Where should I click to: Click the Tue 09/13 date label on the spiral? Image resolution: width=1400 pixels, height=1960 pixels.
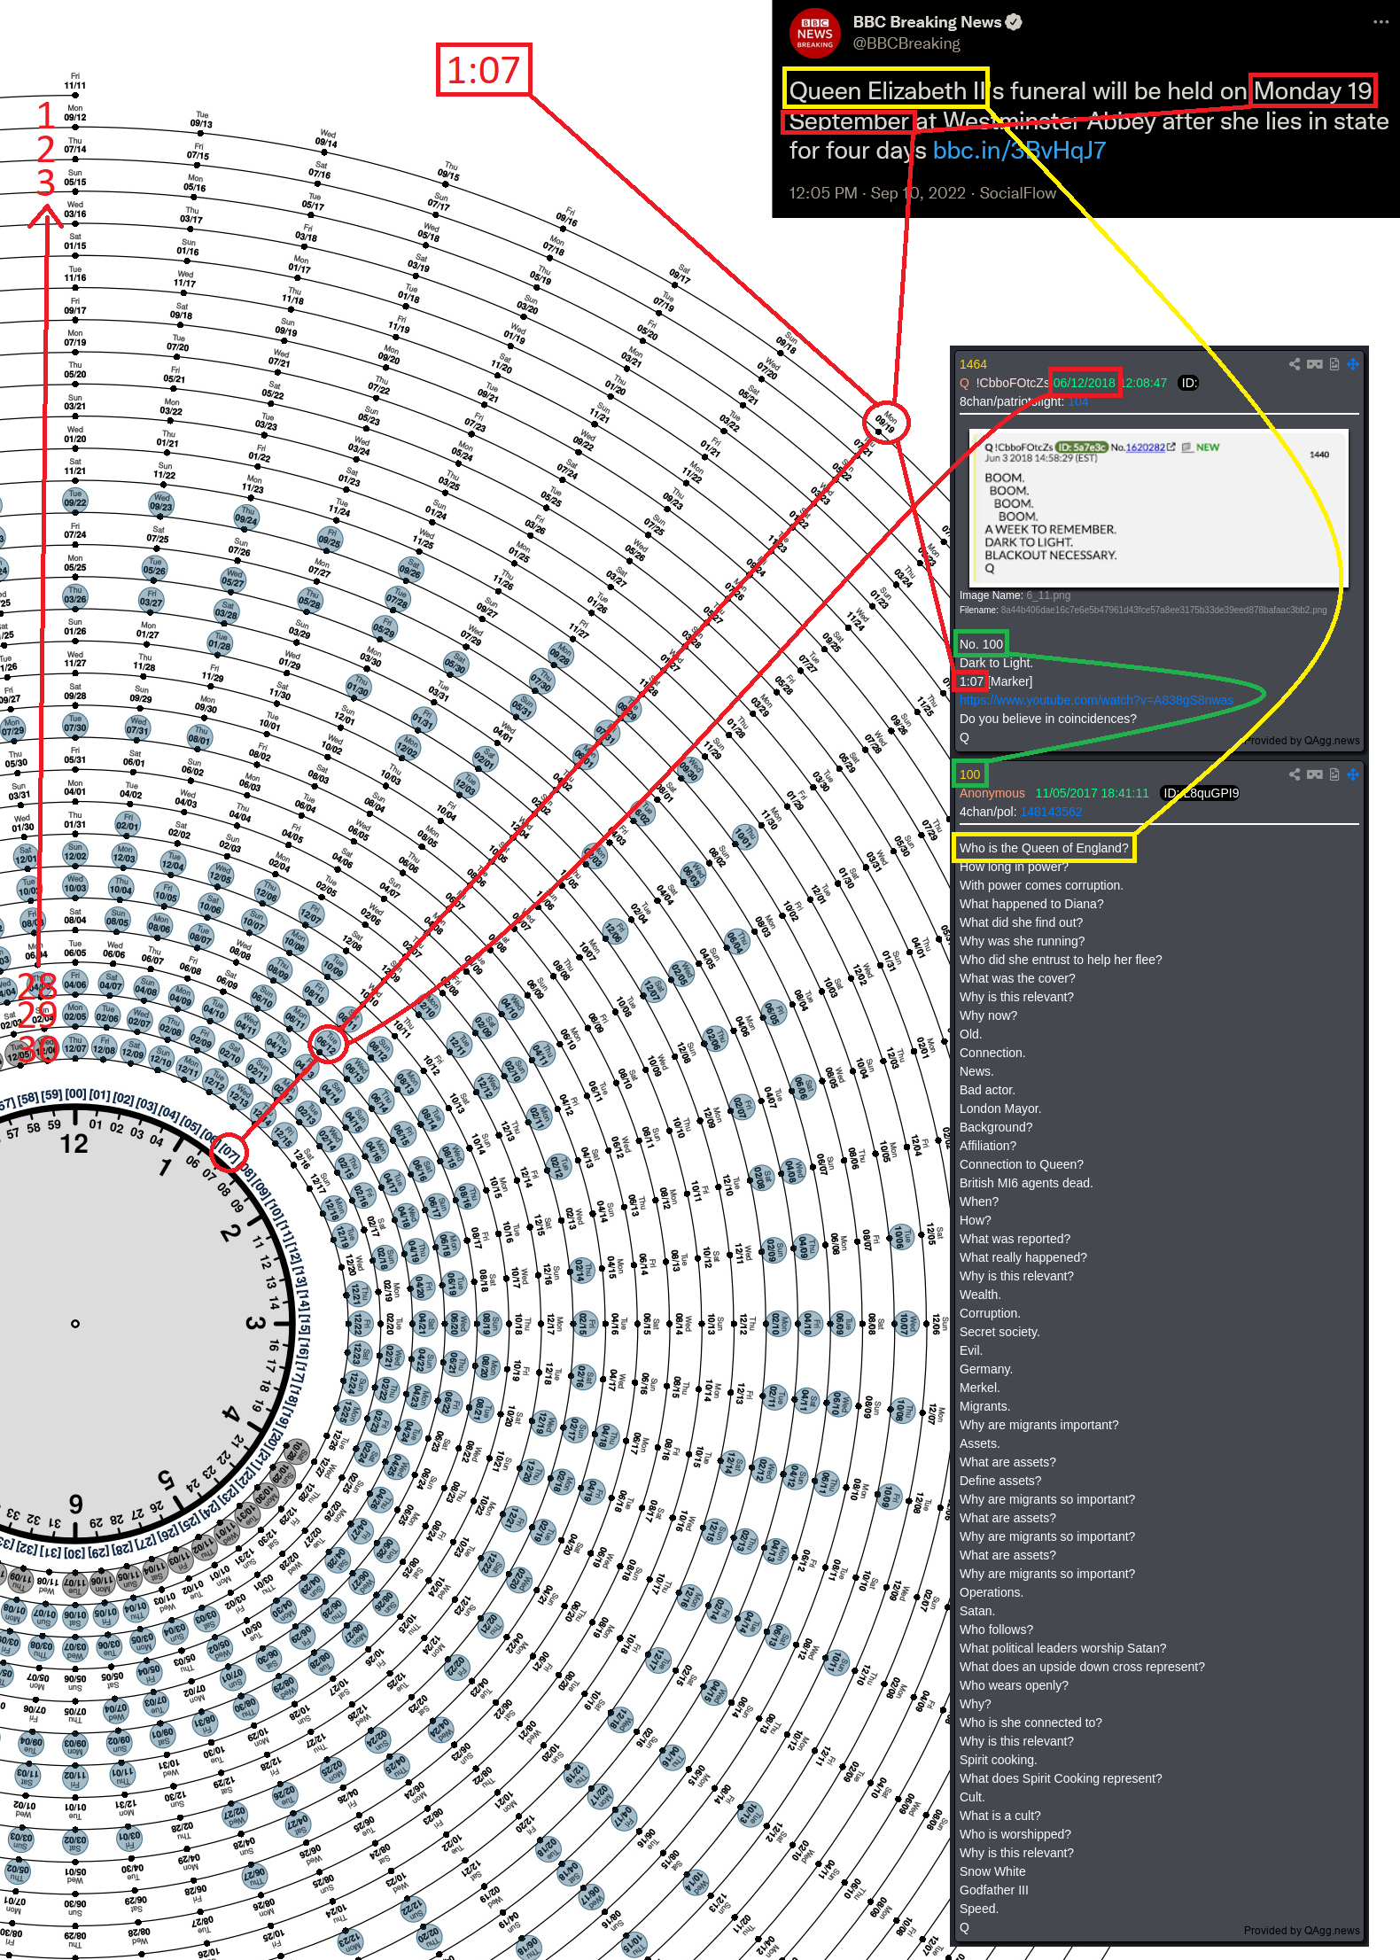(201, 120)
